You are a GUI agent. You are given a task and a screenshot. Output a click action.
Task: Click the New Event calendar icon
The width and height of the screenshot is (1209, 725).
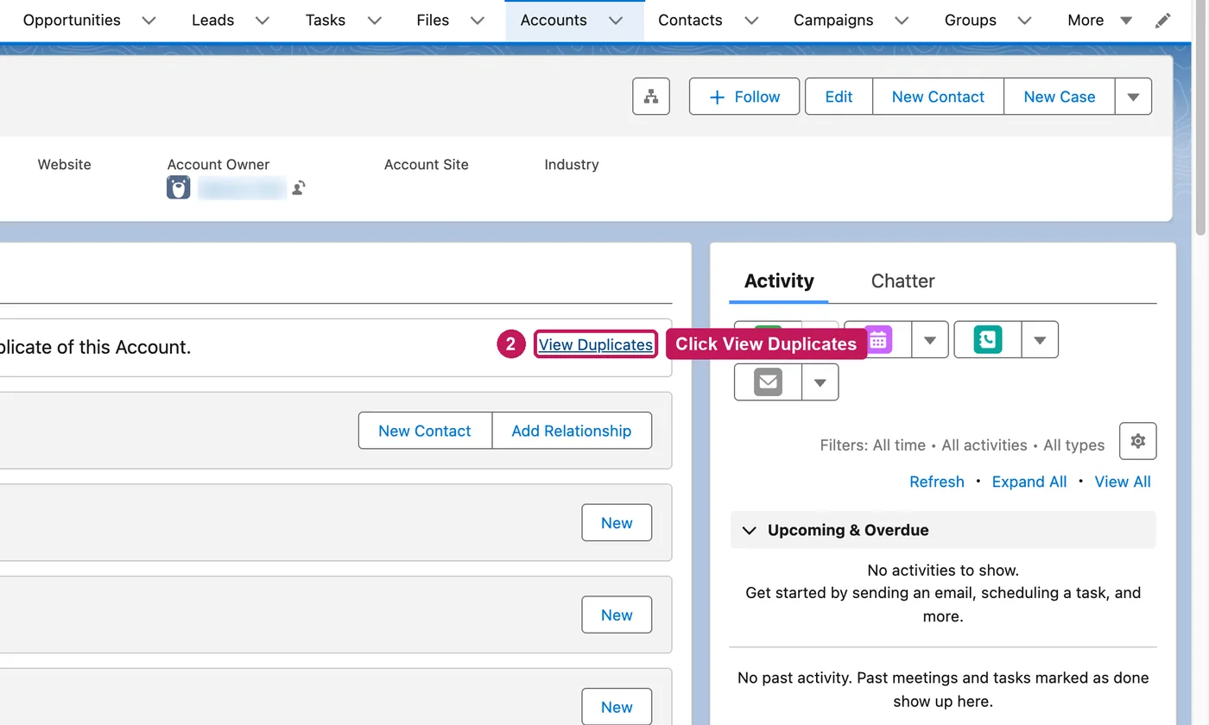click(878, 340)
